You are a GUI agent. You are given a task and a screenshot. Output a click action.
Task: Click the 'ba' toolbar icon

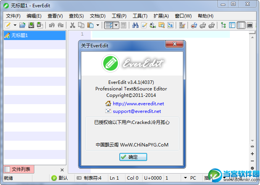click(x=170, y=25)
